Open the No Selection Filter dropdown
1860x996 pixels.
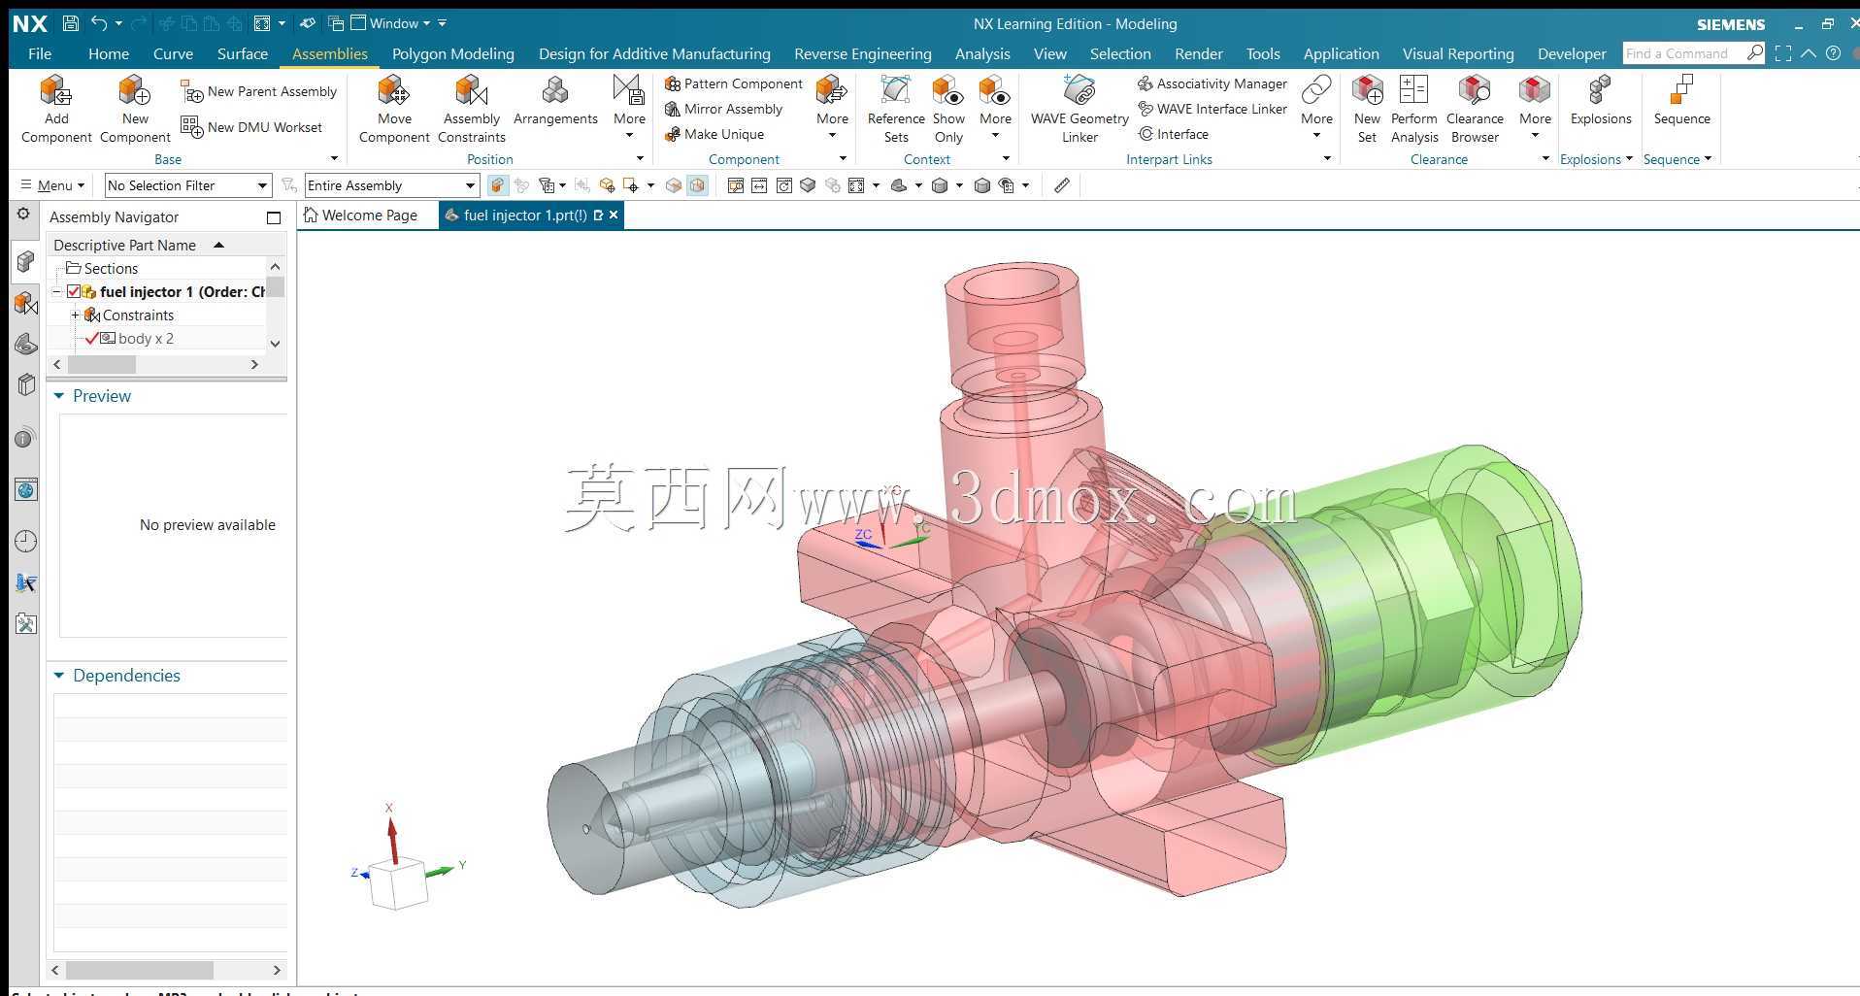point(187,185)
